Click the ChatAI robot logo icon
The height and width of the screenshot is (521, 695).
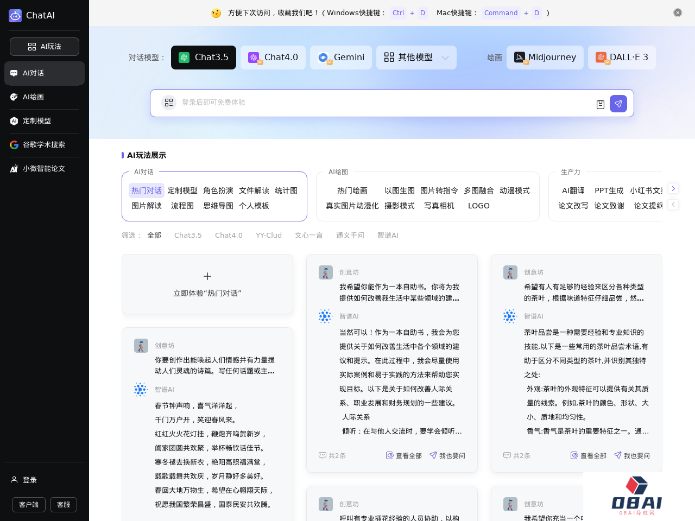coord(15,16)
